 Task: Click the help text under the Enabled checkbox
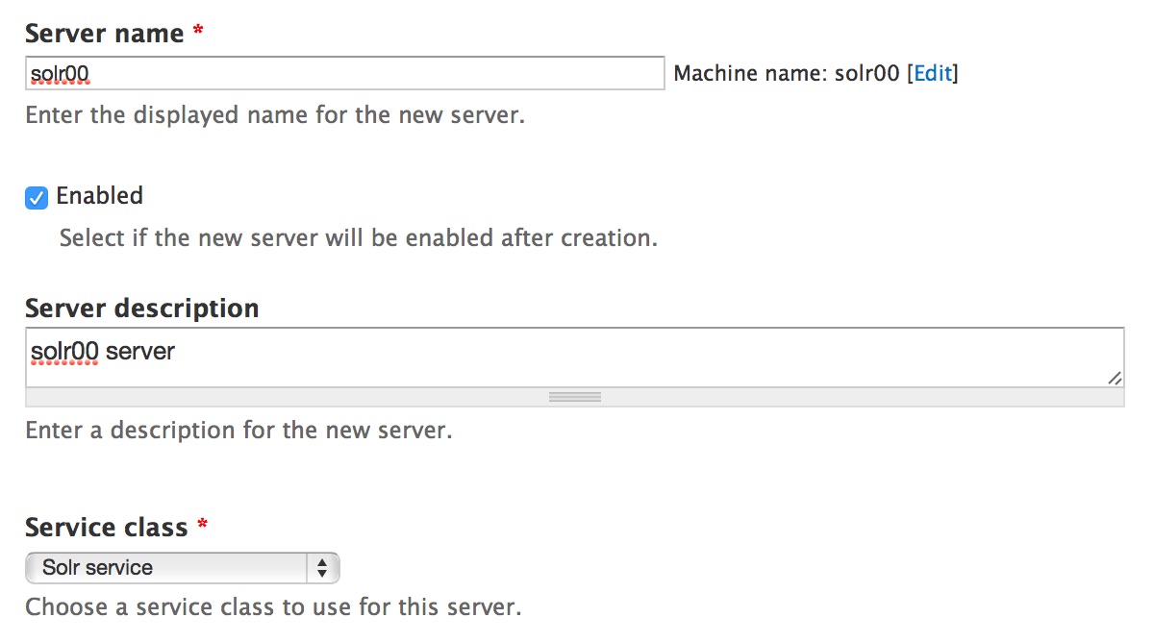click(x=359, y=237)
